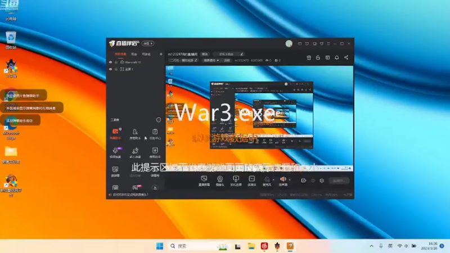
Task: Add a phone screen-cast source
Action: click(x=236, y=181)
